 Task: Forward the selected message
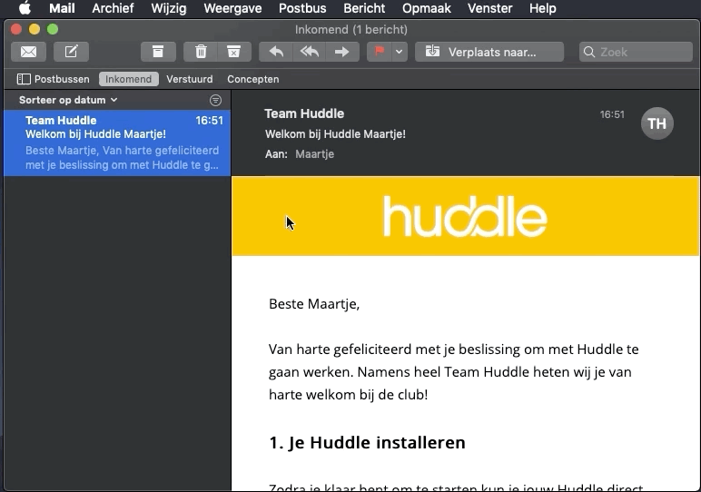pyautogui.click(x=341, y=52)
